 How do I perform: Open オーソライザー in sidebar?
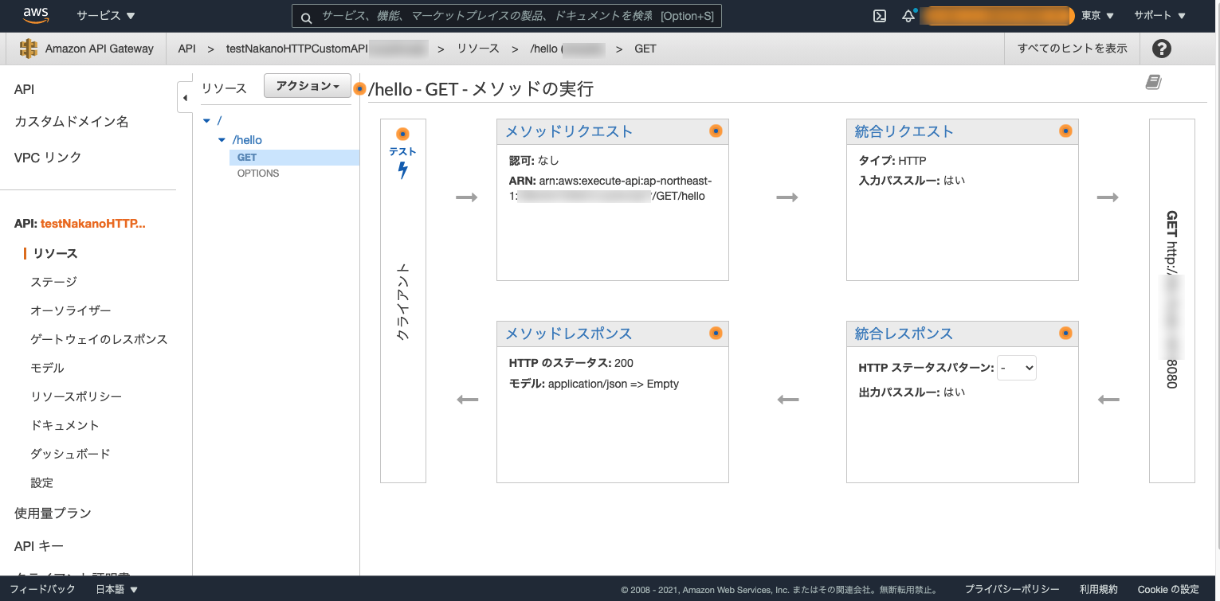[71, 310]
